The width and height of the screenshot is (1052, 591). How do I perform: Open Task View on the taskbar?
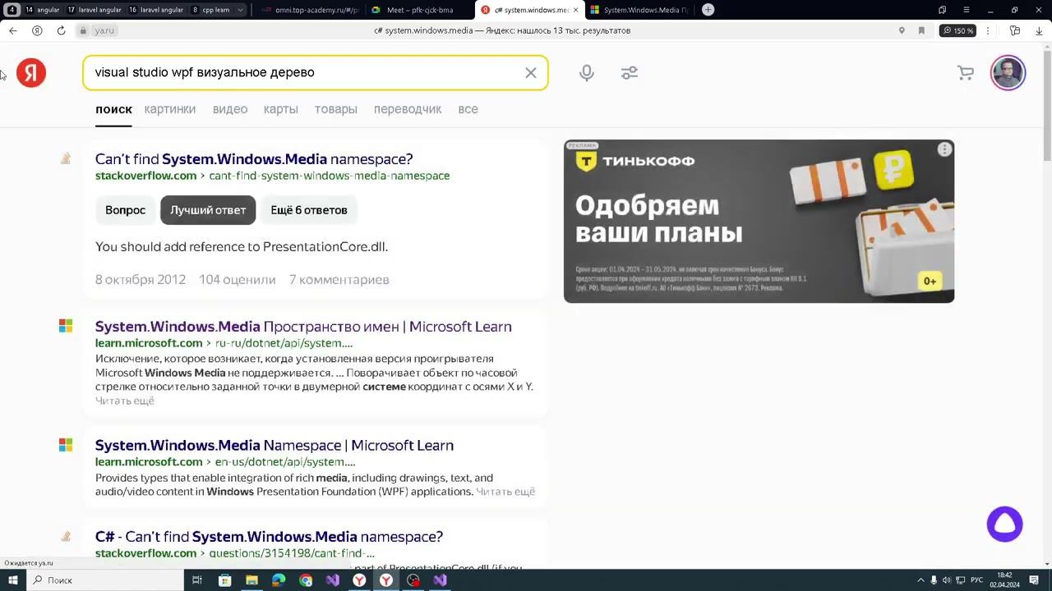pos(197,580)
